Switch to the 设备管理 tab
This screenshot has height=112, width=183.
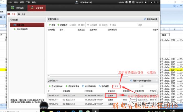click(x=37, y=8)
